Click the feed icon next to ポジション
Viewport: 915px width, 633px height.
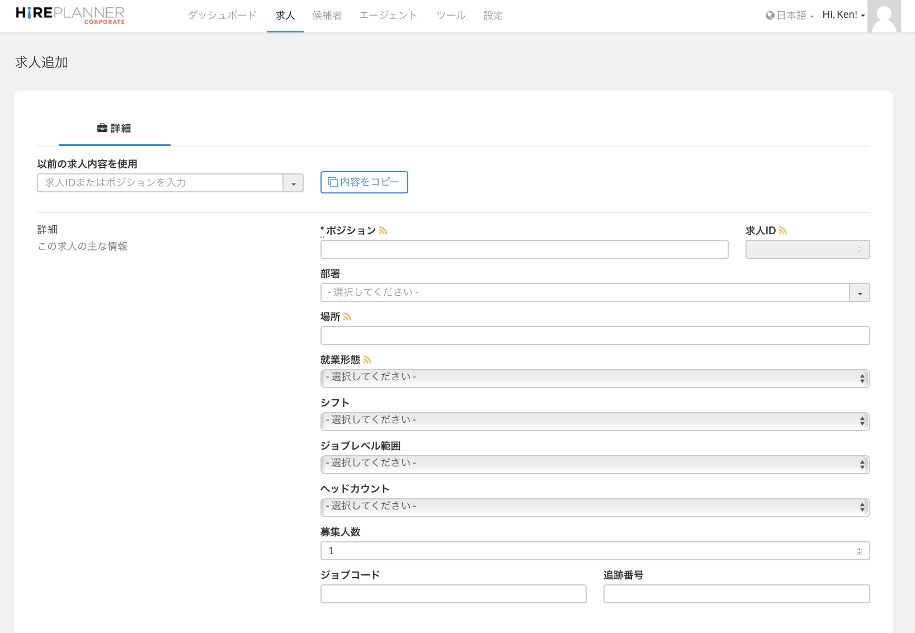(383, 231)
